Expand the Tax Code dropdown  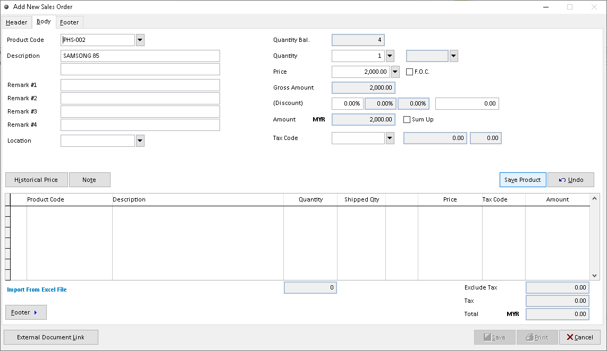[390, 138]
